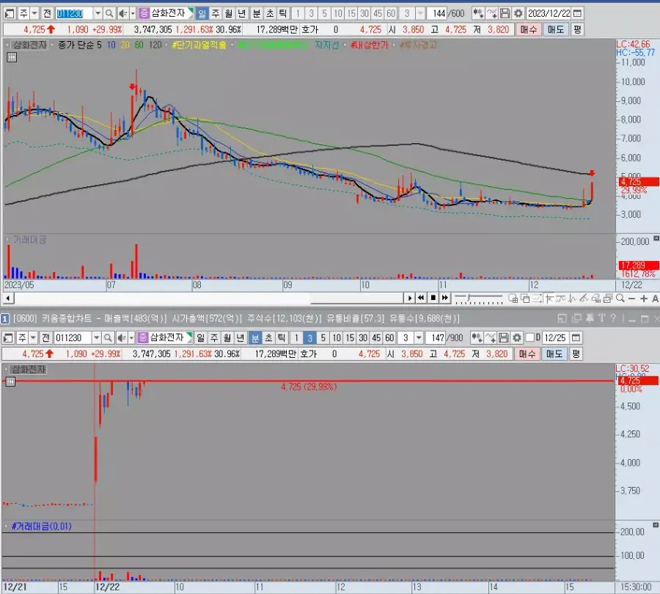Click the T font icon in lower title bar
The width and height of the screenshot is (660, 594).
(601, 319)
